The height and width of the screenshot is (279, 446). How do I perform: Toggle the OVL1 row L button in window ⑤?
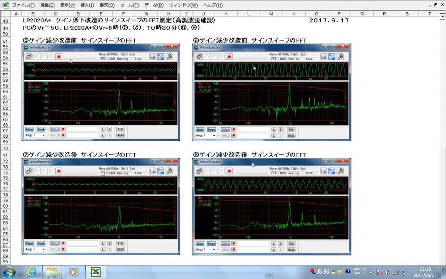103,129
